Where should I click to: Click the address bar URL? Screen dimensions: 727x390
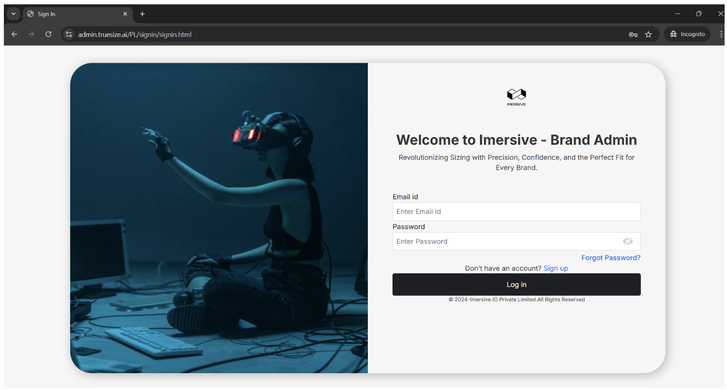(x=135, y=34)
